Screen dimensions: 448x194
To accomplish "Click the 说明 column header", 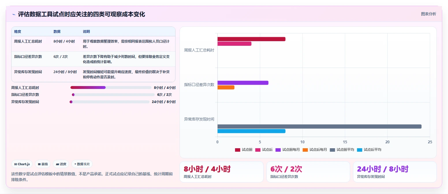I will [86, 32].
